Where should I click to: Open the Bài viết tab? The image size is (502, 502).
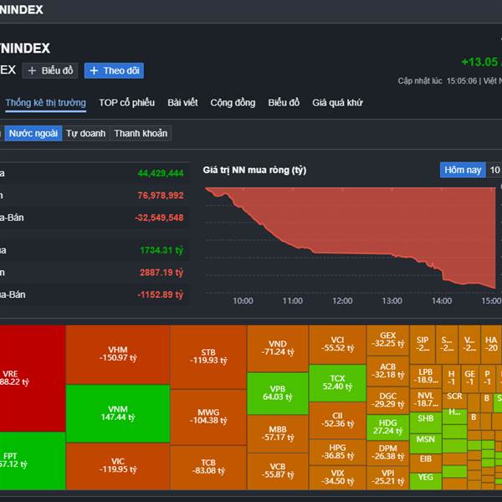tap(182, 103)
